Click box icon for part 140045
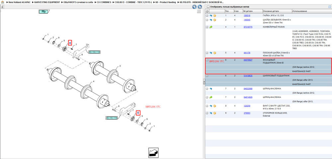332x159 pixels. click(x=214, y=20)
